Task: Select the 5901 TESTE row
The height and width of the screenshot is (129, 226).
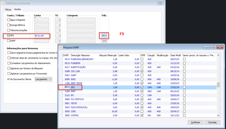Action: tap(139, 103)
